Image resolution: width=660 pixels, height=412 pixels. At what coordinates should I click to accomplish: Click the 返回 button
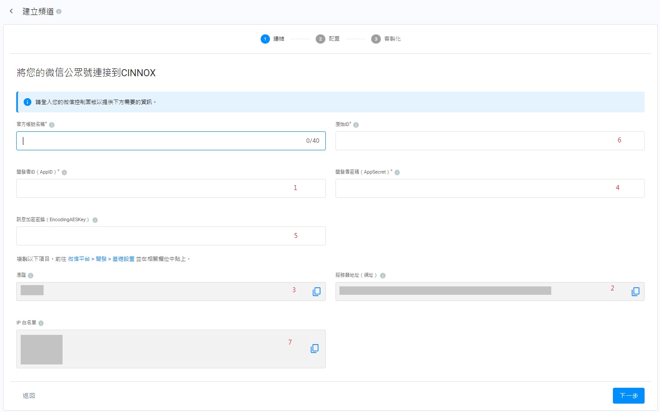pyautogui.click(x=29, y=396)
